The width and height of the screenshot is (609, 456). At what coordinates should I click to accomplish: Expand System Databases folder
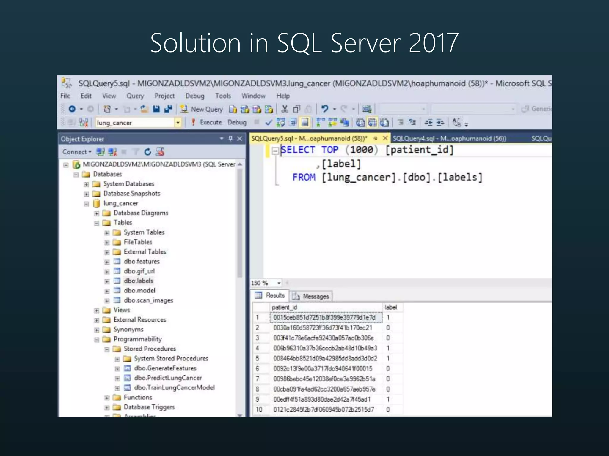(86, 184)
